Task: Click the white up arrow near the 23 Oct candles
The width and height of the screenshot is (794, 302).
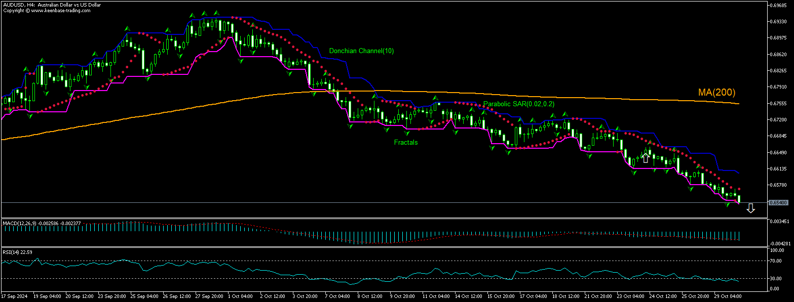Action: (x=645, y=157)
